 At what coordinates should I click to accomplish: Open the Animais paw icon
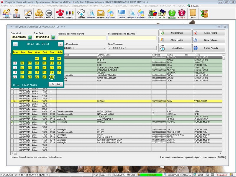point(60,14)
